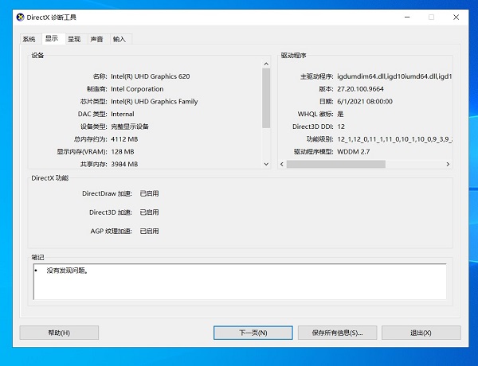478x366 pixels.
Task: Select the 显示 tab
Action: (x=51, y=38)
